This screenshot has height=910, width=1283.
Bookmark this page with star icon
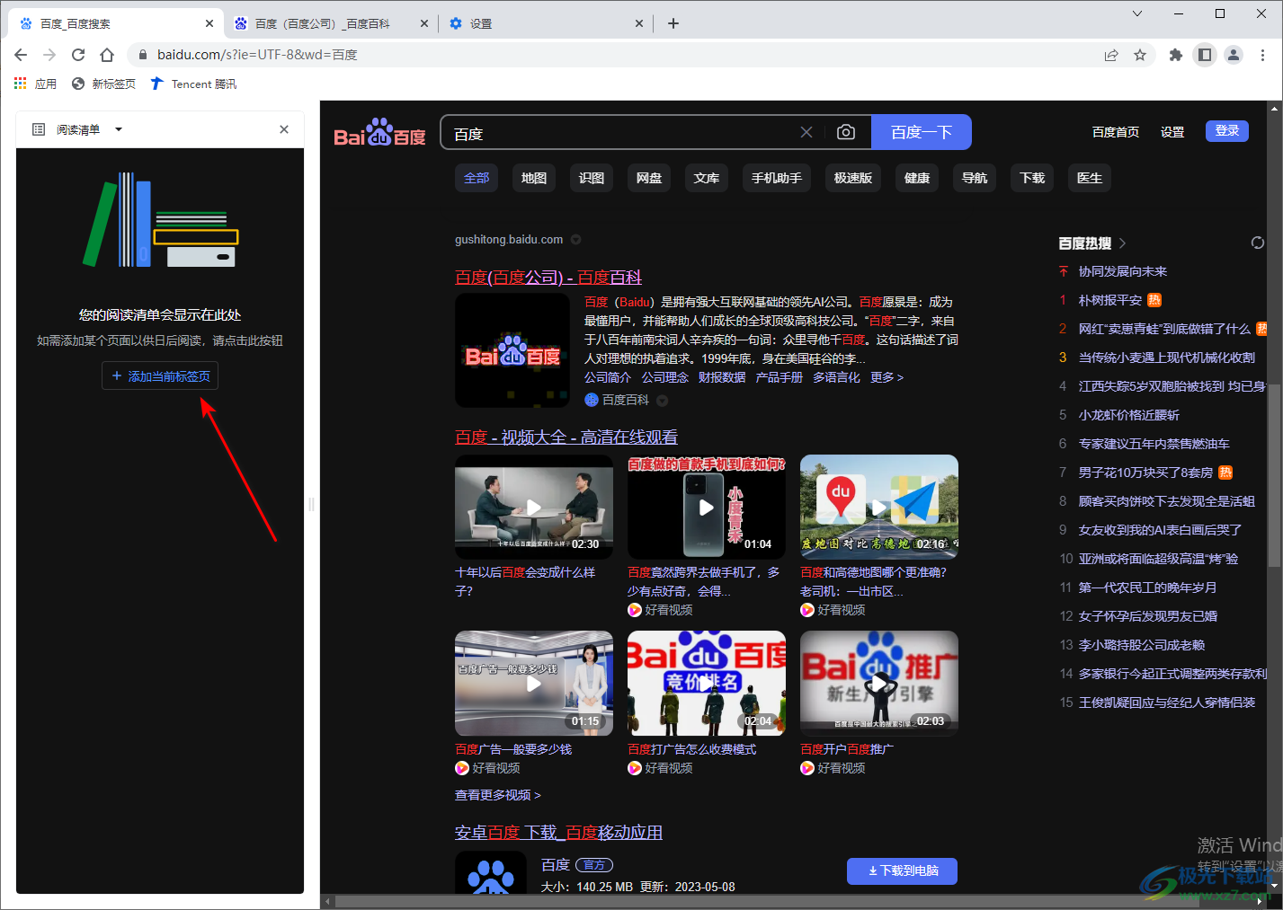[x=1140, y=55]
